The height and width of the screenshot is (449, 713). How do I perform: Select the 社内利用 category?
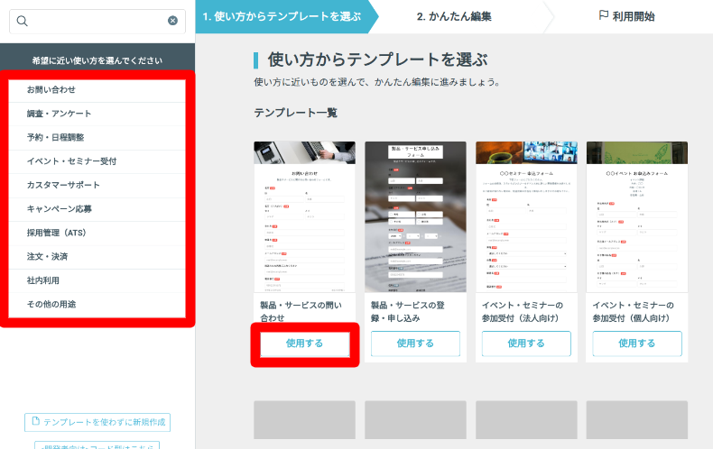click(97, 281)
